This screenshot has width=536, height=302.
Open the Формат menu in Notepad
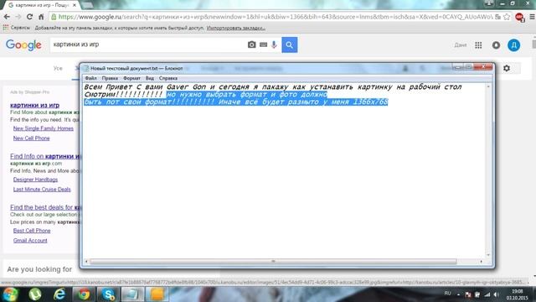tap(131, 78)
